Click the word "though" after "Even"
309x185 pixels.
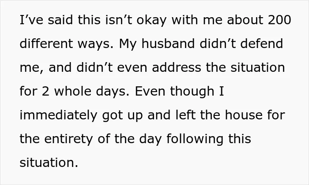(x=192, y=92)
